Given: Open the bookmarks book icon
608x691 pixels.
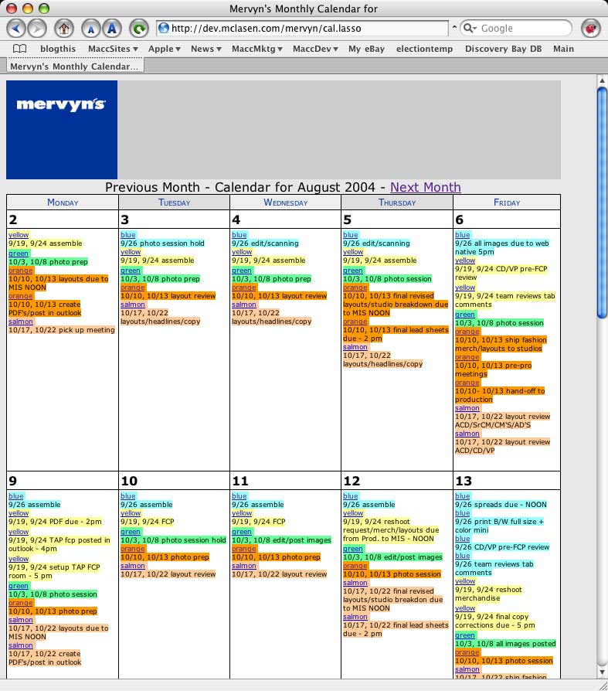Looking at the screenshot, I should point(19,49).
